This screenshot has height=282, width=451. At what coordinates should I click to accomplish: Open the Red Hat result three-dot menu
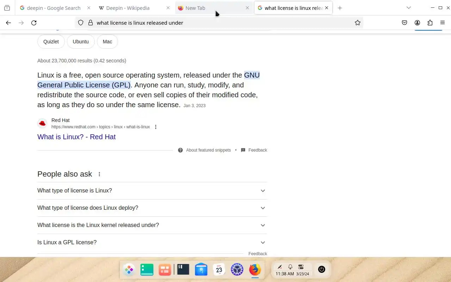156,127
